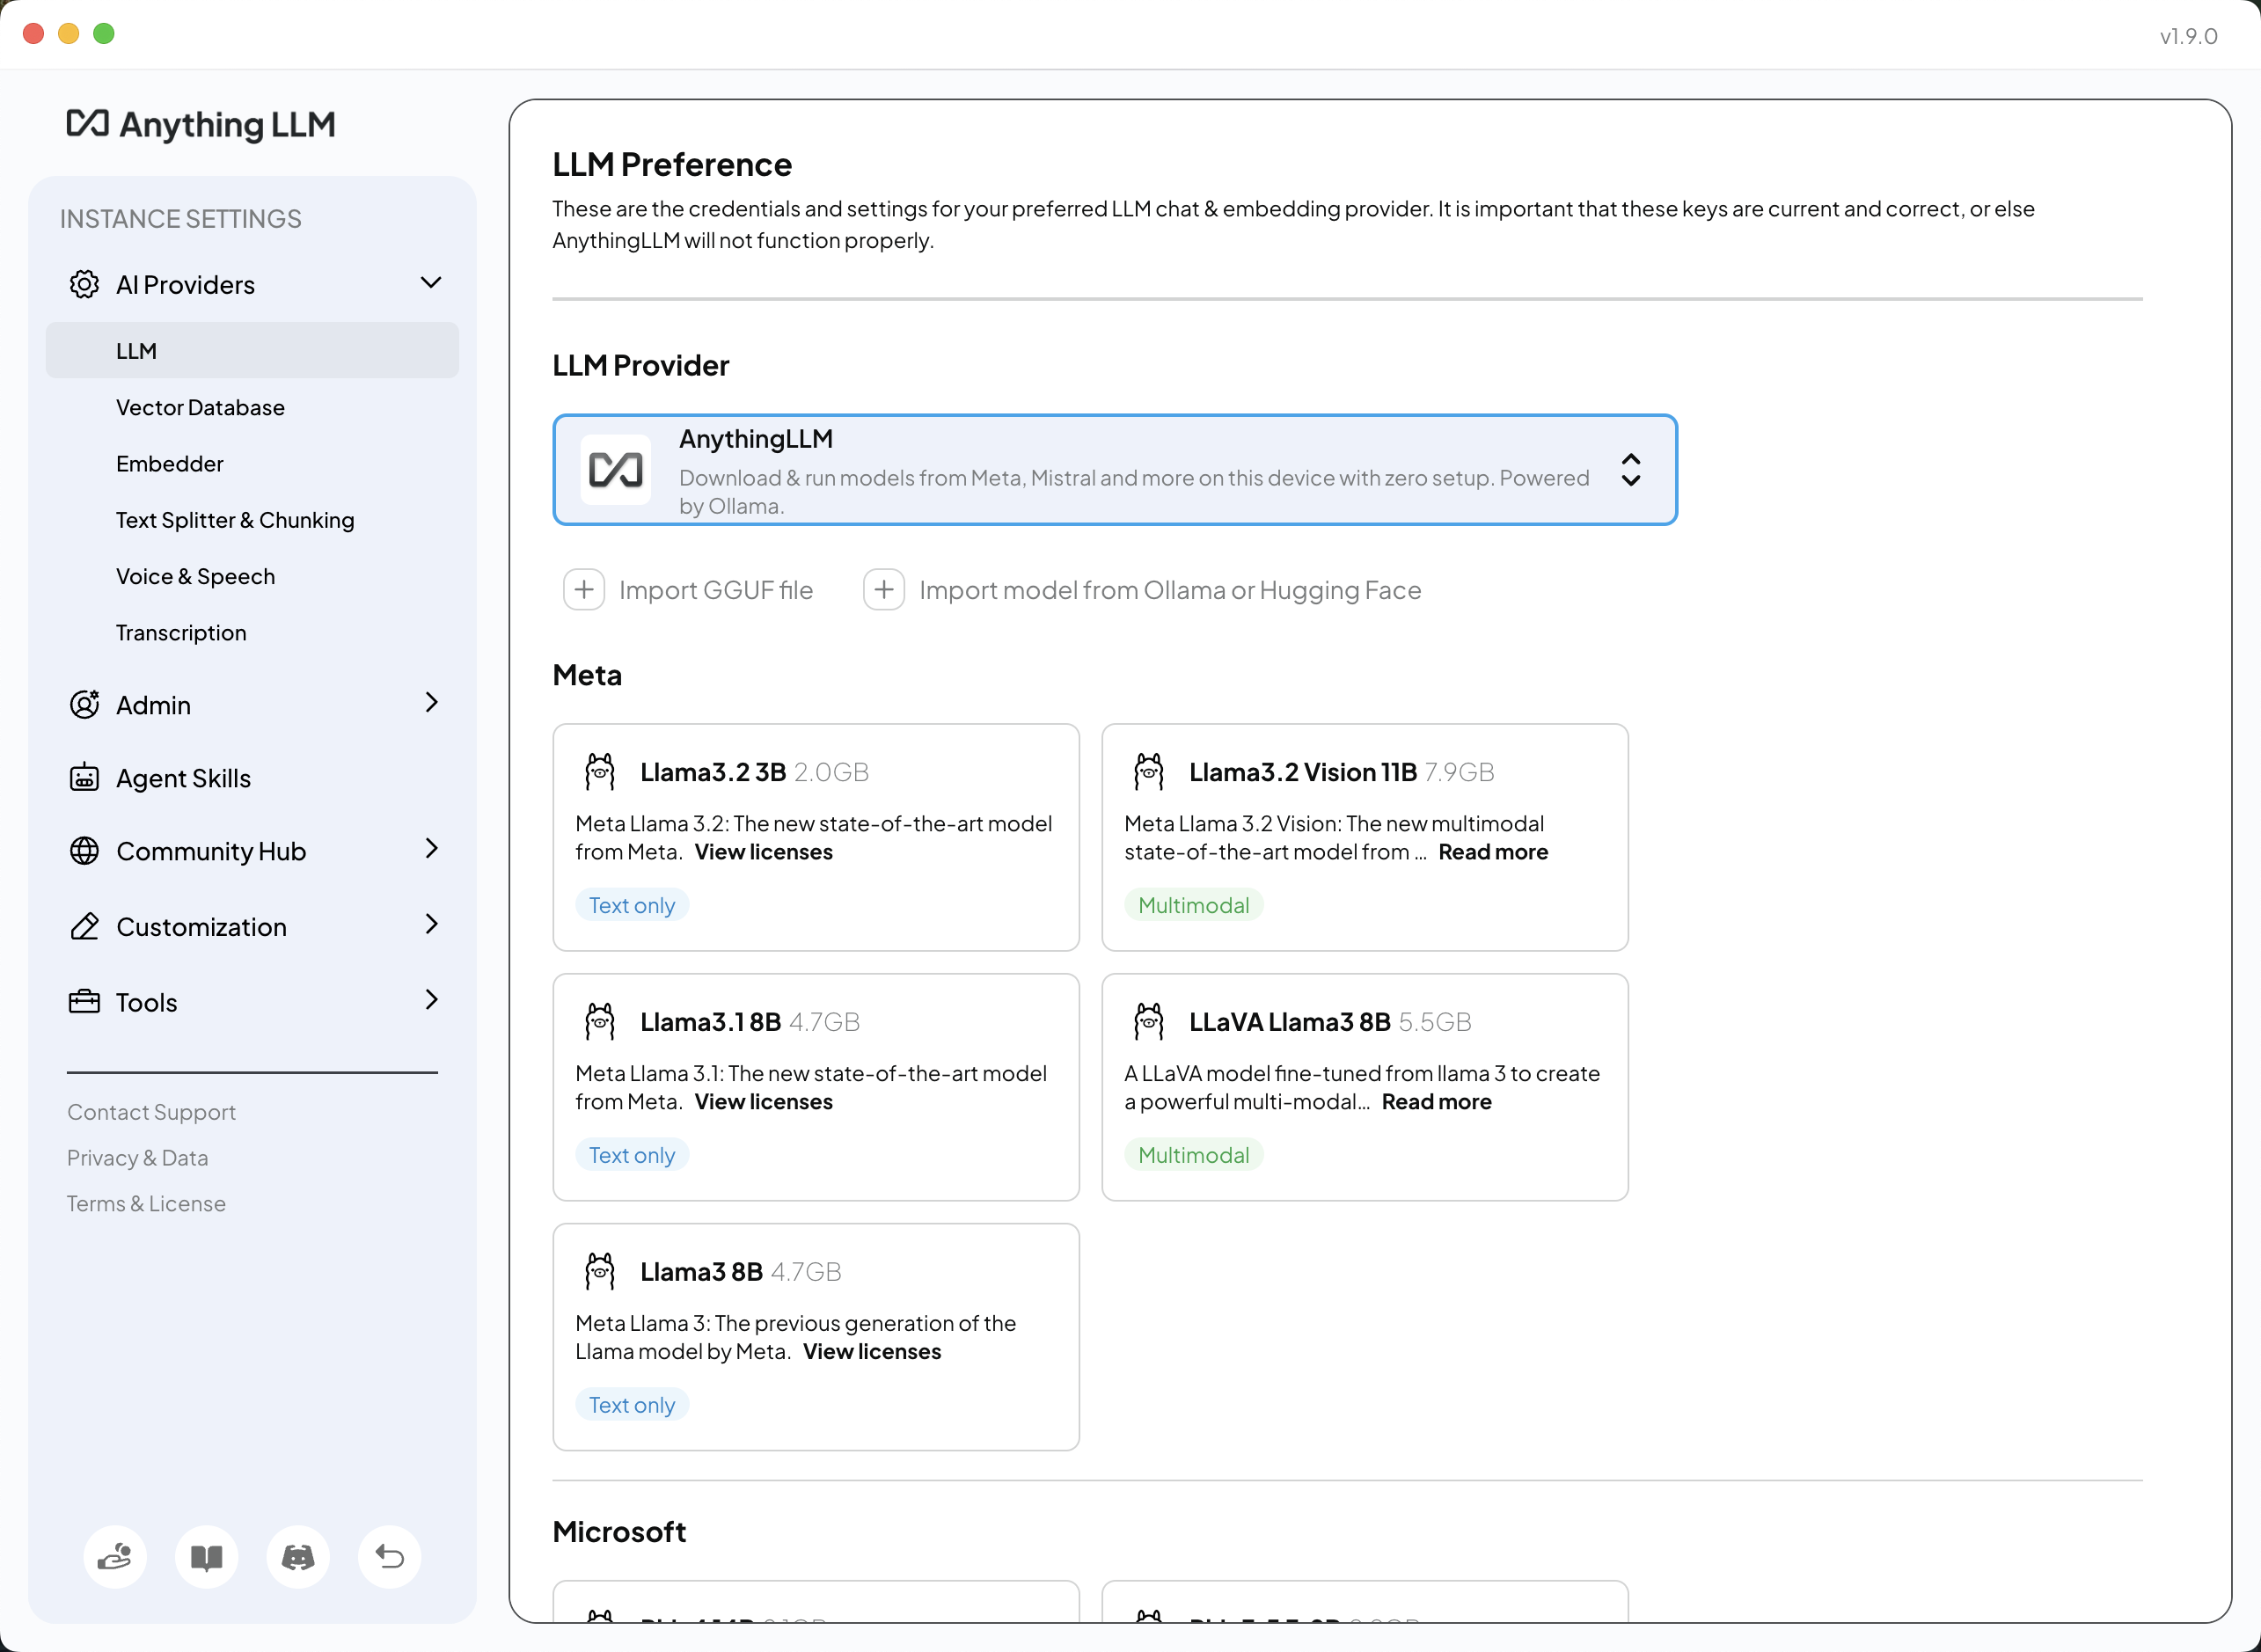Viewport: 2261px width, 1652px height.
Task: Click Multimodal tag on LLaVA Llama3 8B
Action: 1194,1155
